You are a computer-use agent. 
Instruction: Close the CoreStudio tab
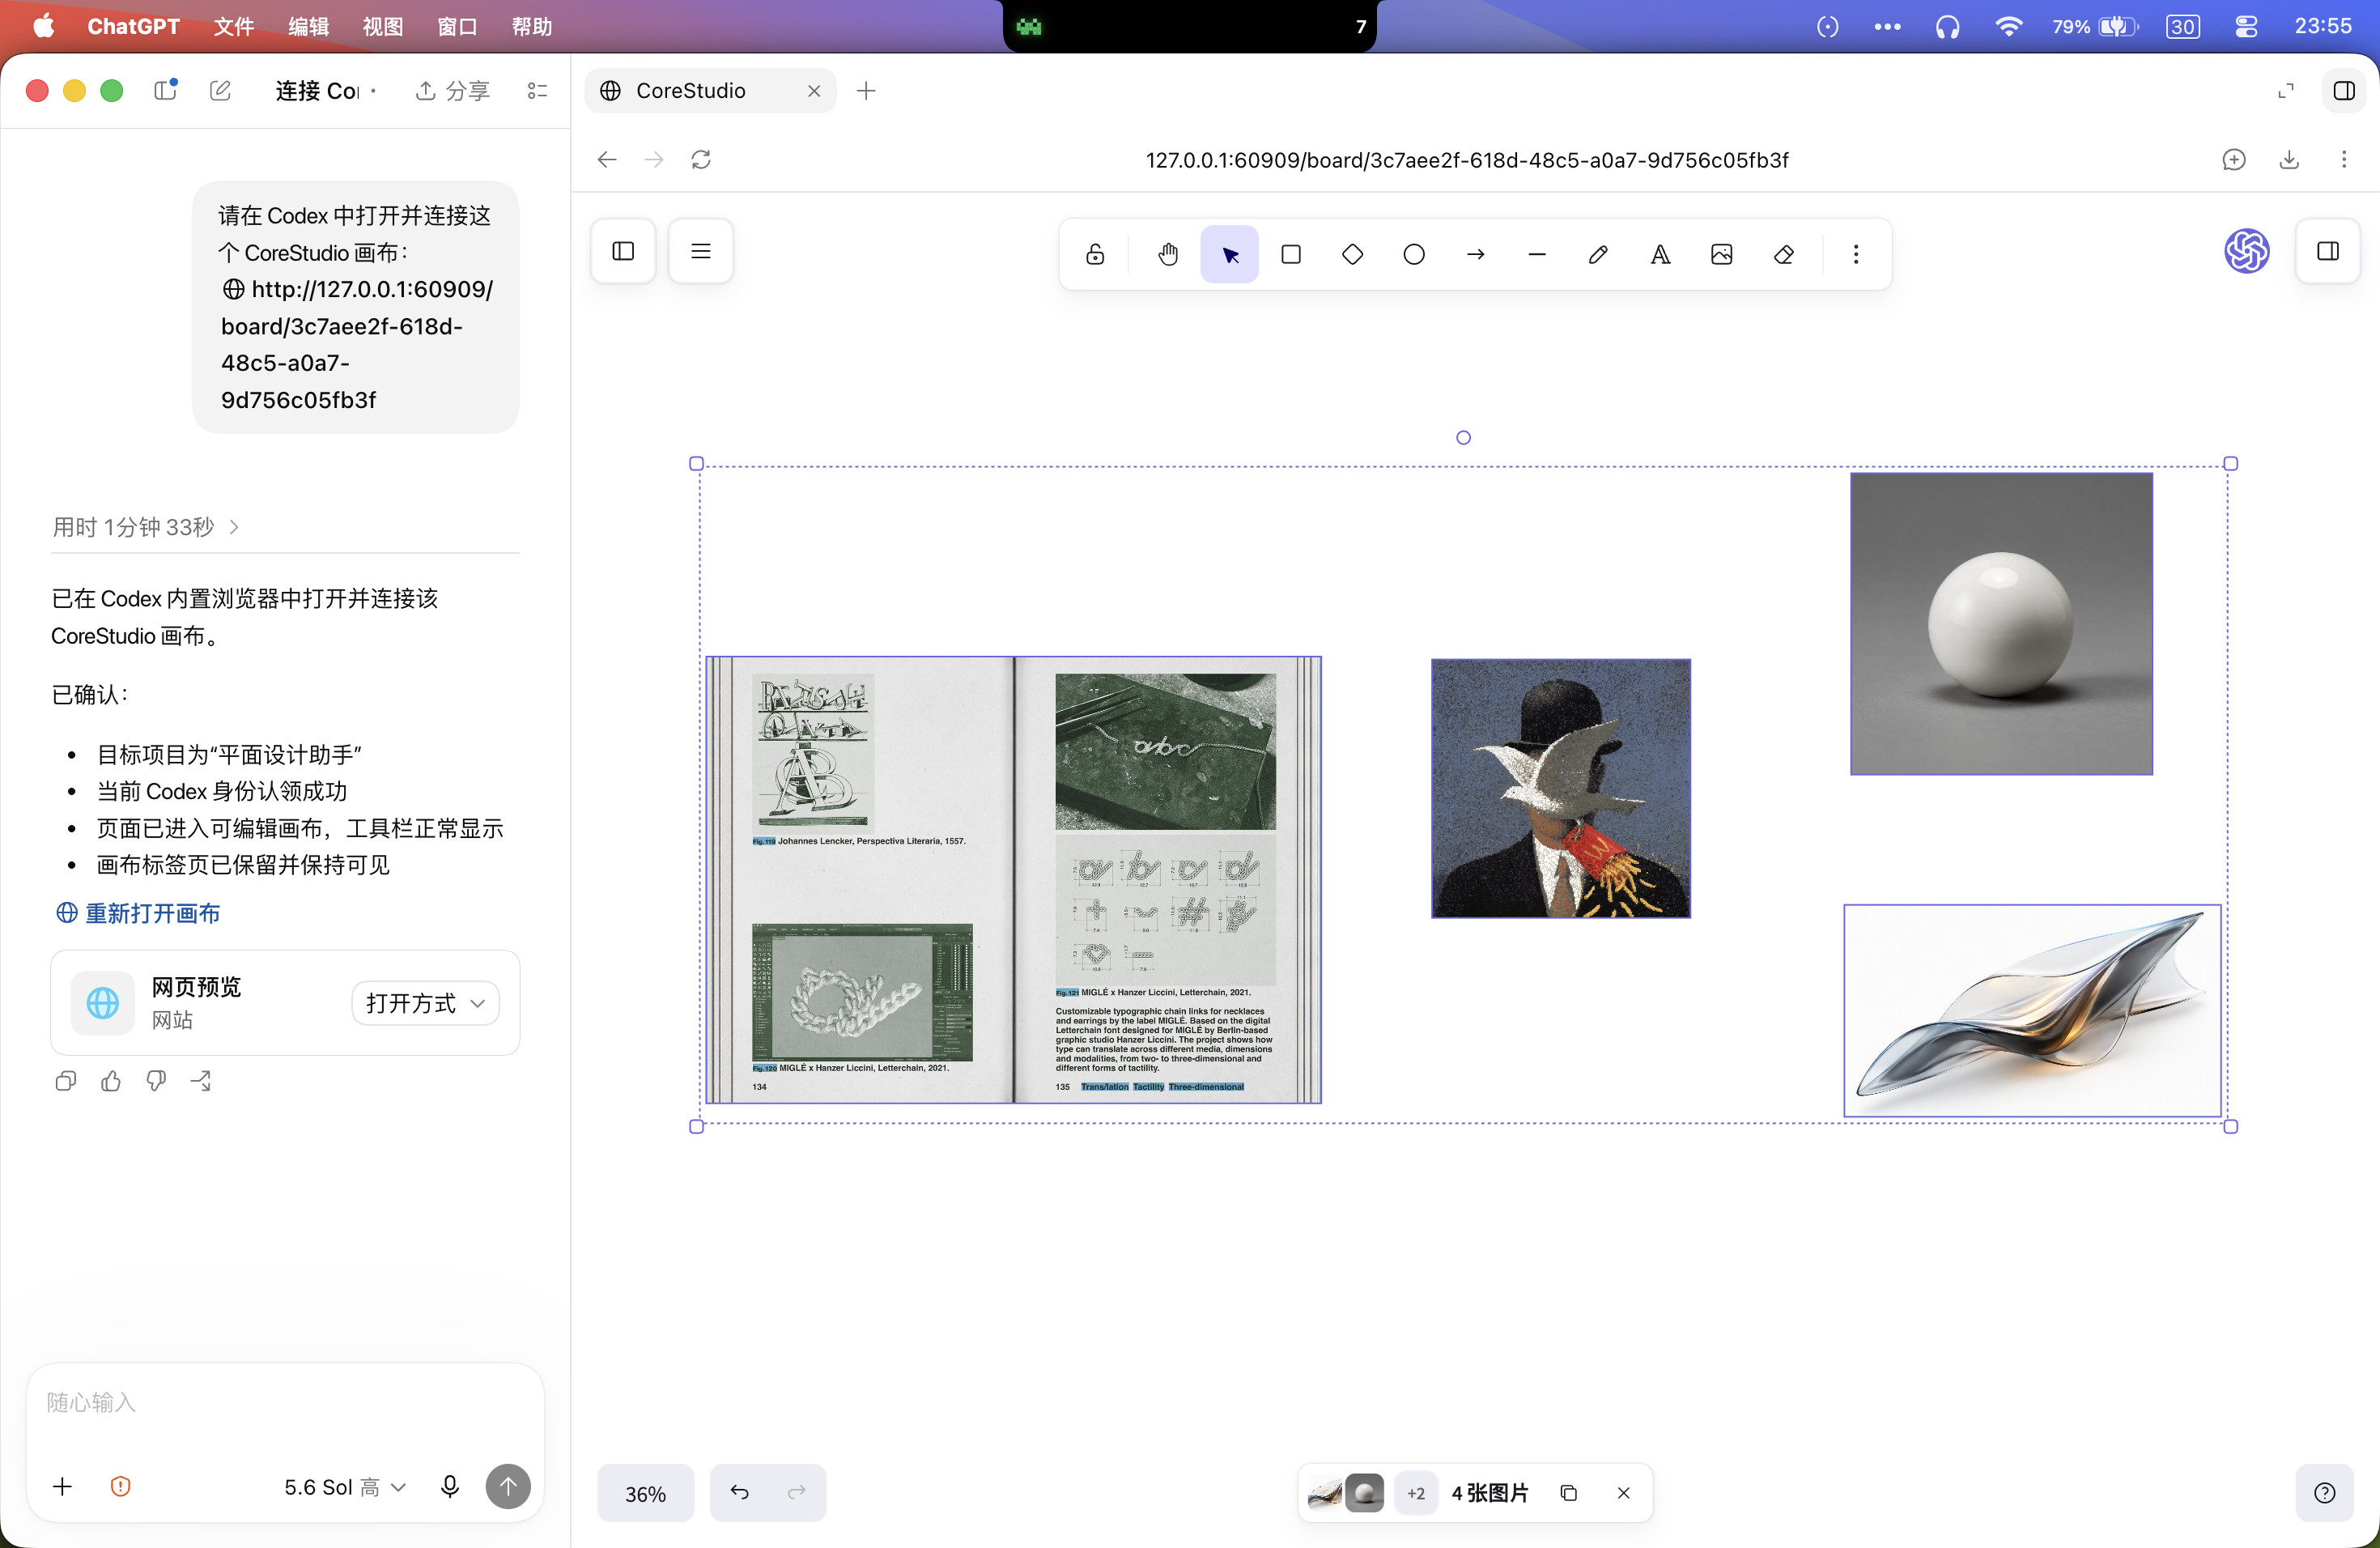[814, 91]
